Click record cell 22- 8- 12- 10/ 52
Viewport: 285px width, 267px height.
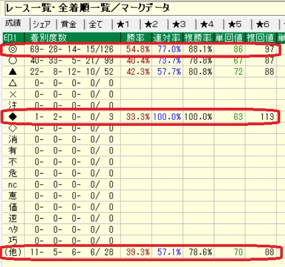click(72, 72)
